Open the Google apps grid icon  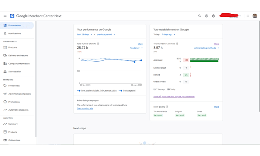point(248,16)
